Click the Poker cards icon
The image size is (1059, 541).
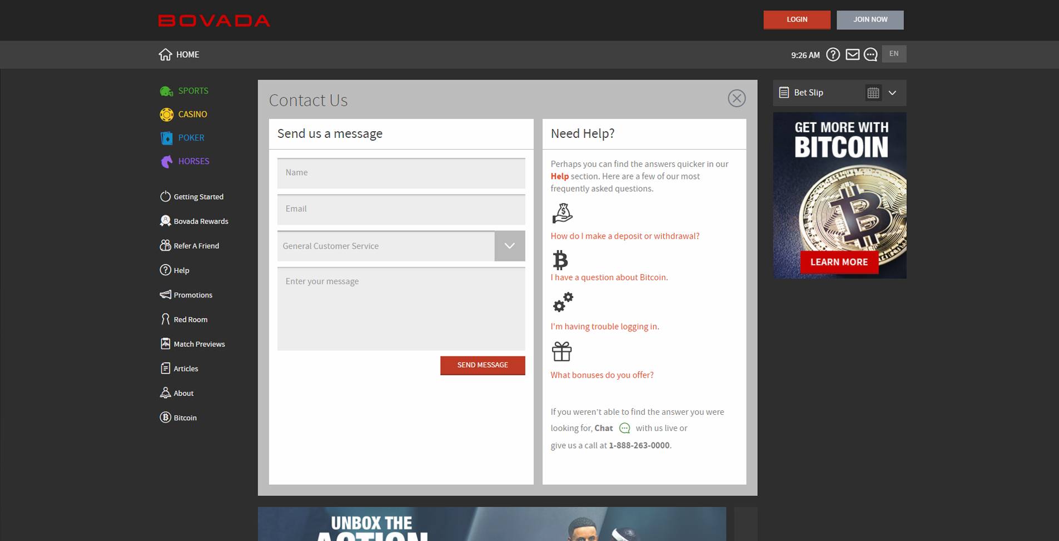pyautogui.click(x=166, y=138)
